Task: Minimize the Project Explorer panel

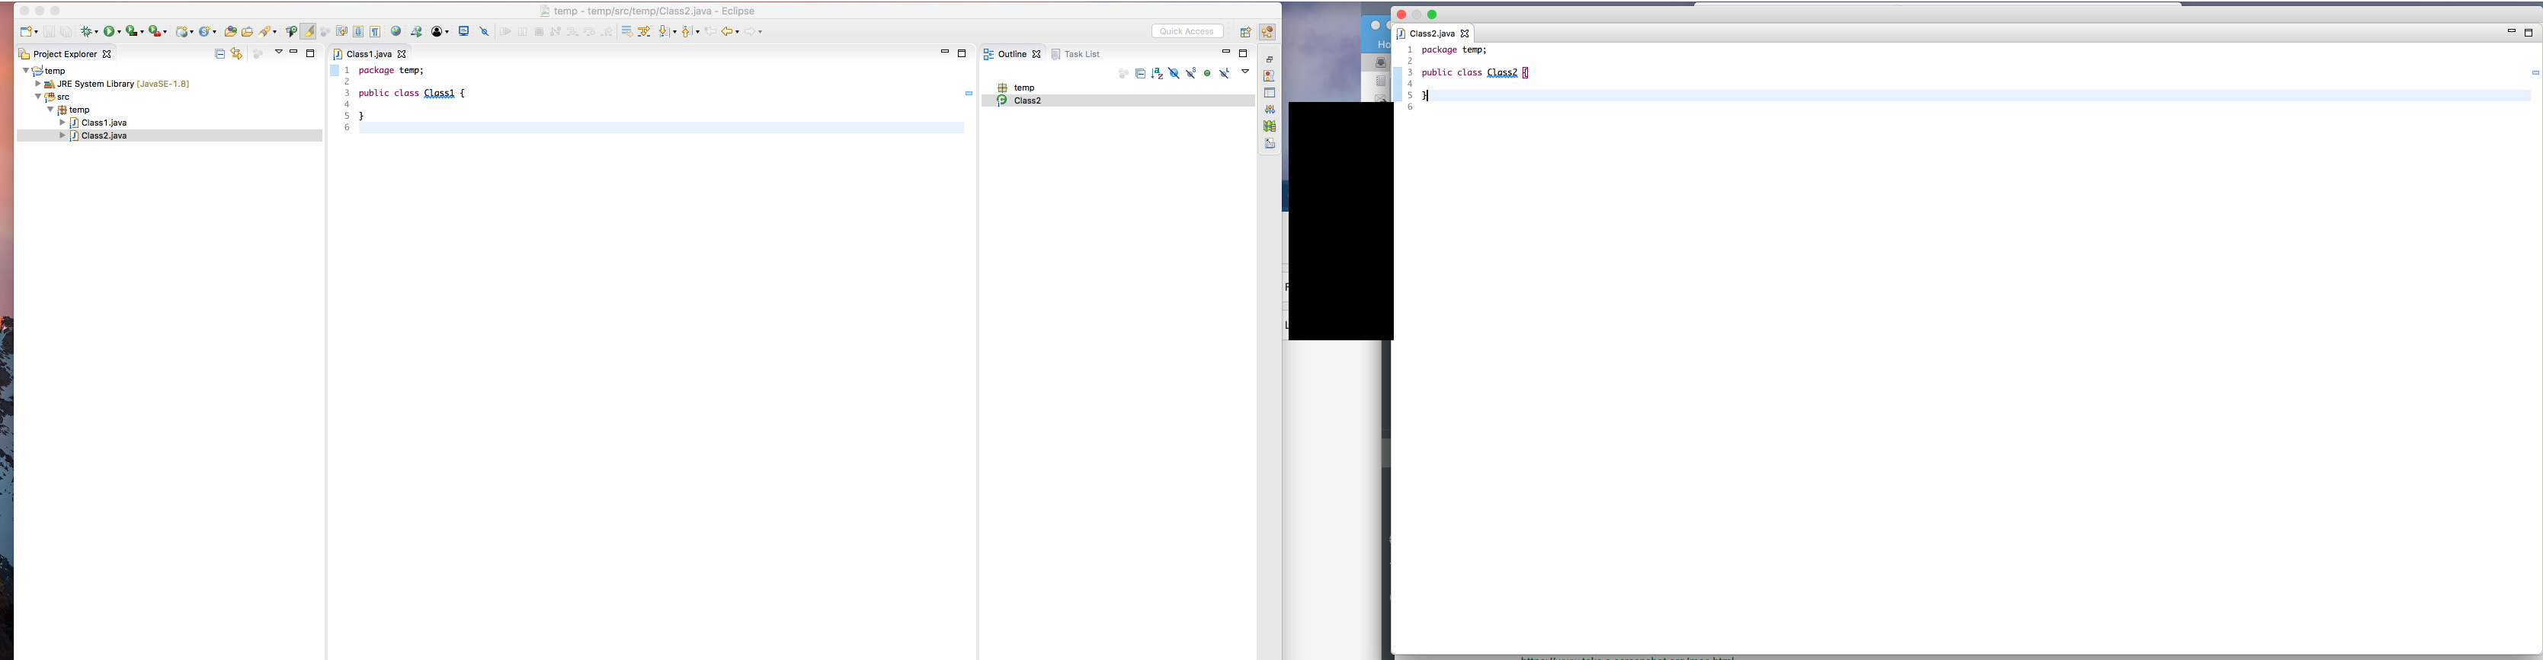Action: pos(293,53)
